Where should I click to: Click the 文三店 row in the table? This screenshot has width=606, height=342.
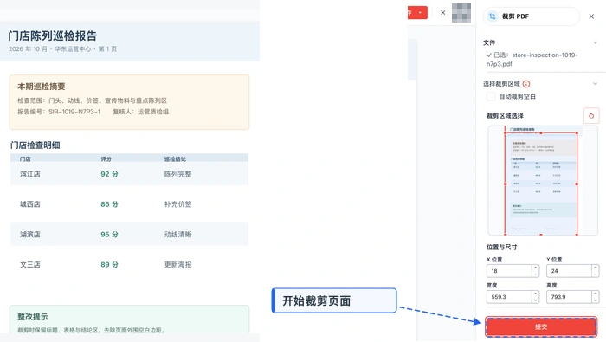(129, 264)
